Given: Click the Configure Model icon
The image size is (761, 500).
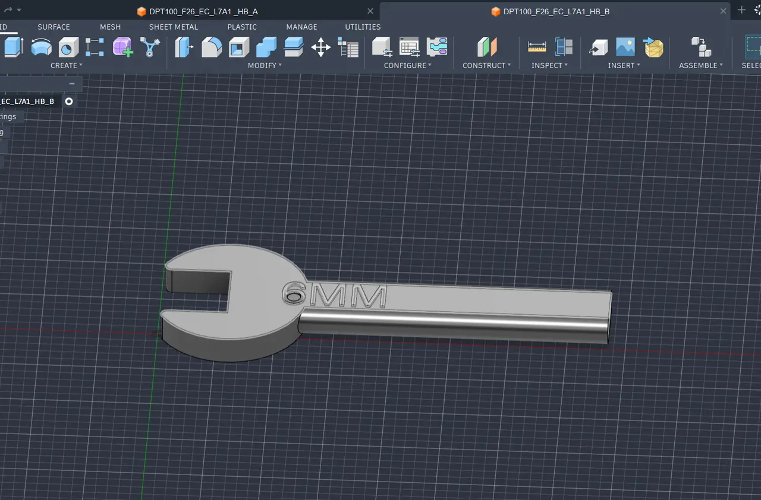Looking at the screenshot, I should click(382, 47).
